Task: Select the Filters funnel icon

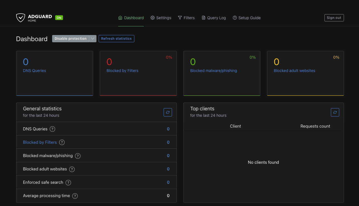Action: coord(179,18)
